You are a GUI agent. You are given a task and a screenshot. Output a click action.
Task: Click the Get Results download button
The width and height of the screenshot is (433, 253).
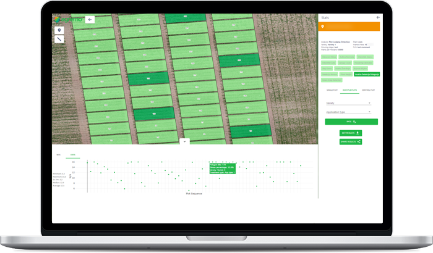point(350,133)
